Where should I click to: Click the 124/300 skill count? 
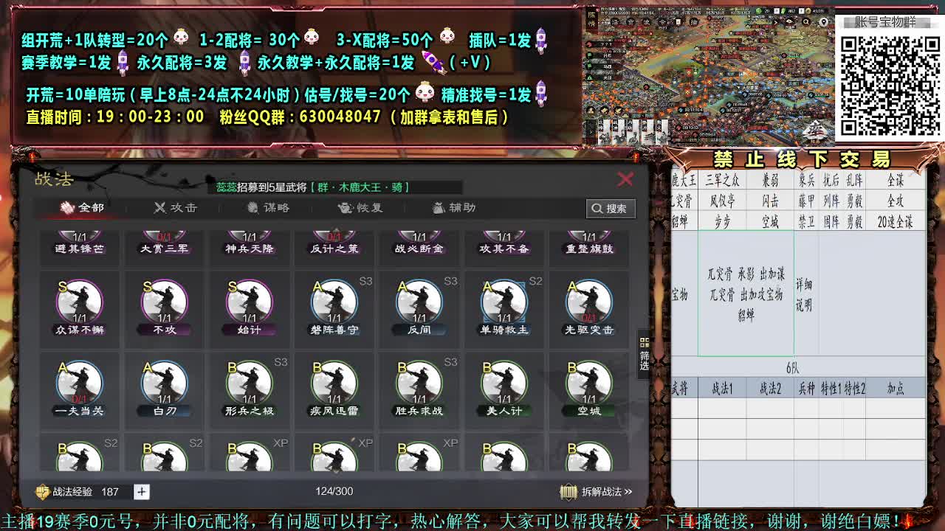pos(334,491)
